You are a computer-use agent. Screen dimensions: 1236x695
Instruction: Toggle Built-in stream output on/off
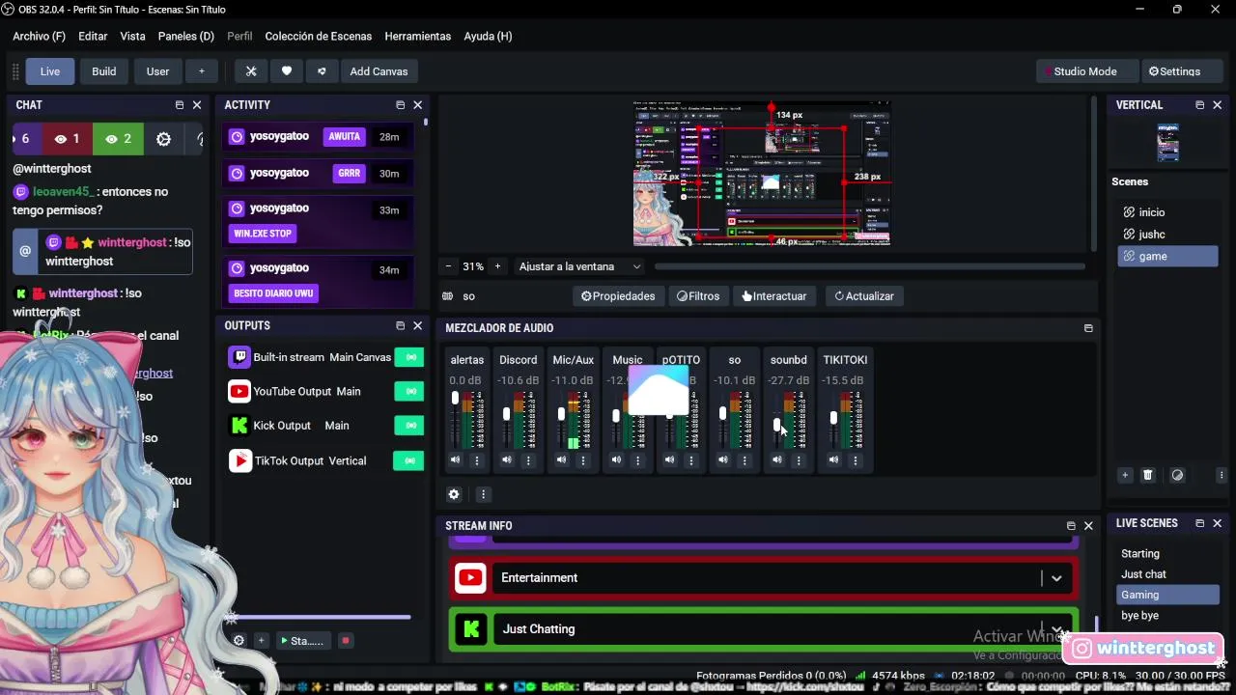click(409, 357)
